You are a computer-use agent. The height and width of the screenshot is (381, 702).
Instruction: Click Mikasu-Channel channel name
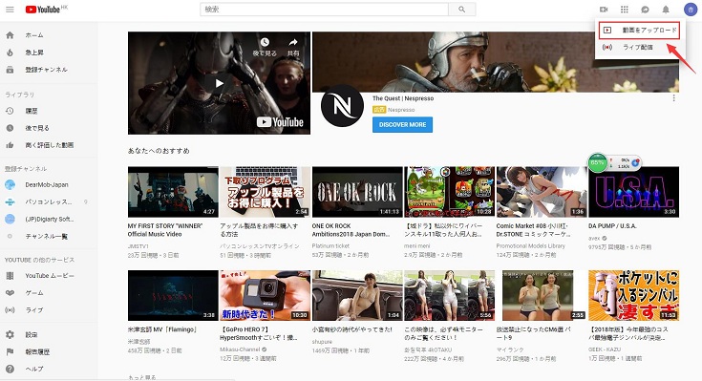(x=240, y=349)
